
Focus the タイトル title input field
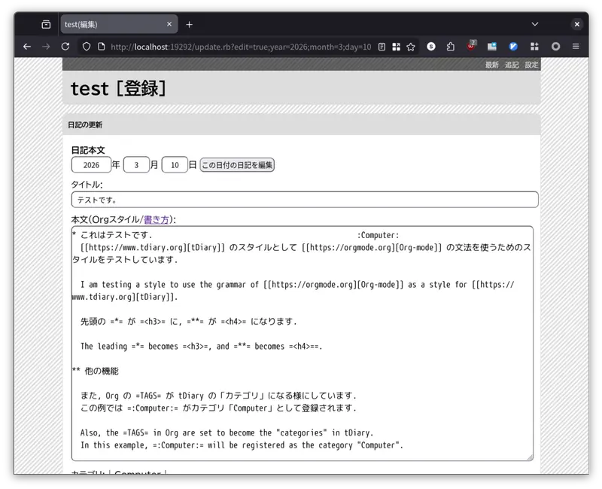305,200
